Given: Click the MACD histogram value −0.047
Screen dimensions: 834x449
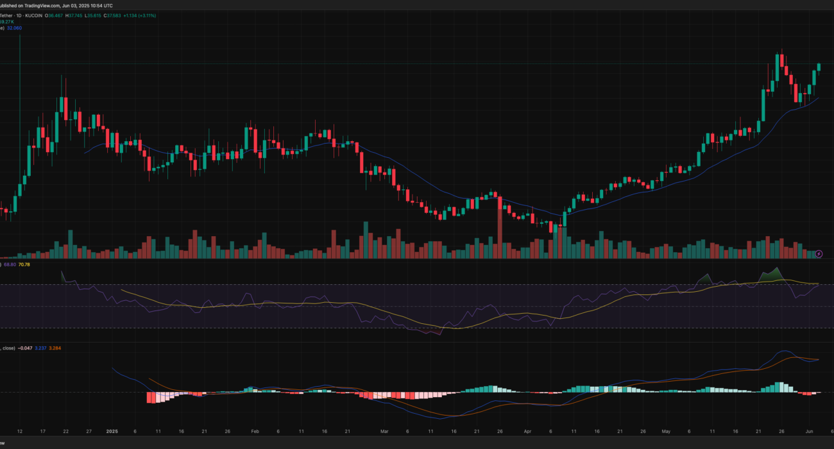Looking at the screenshot, I should coord(26,348).
